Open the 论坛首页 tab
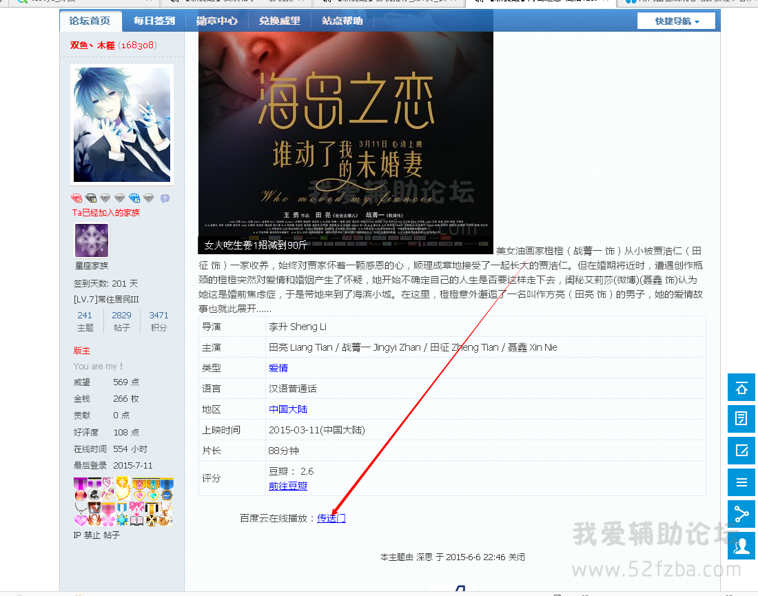 coord(90,21)
